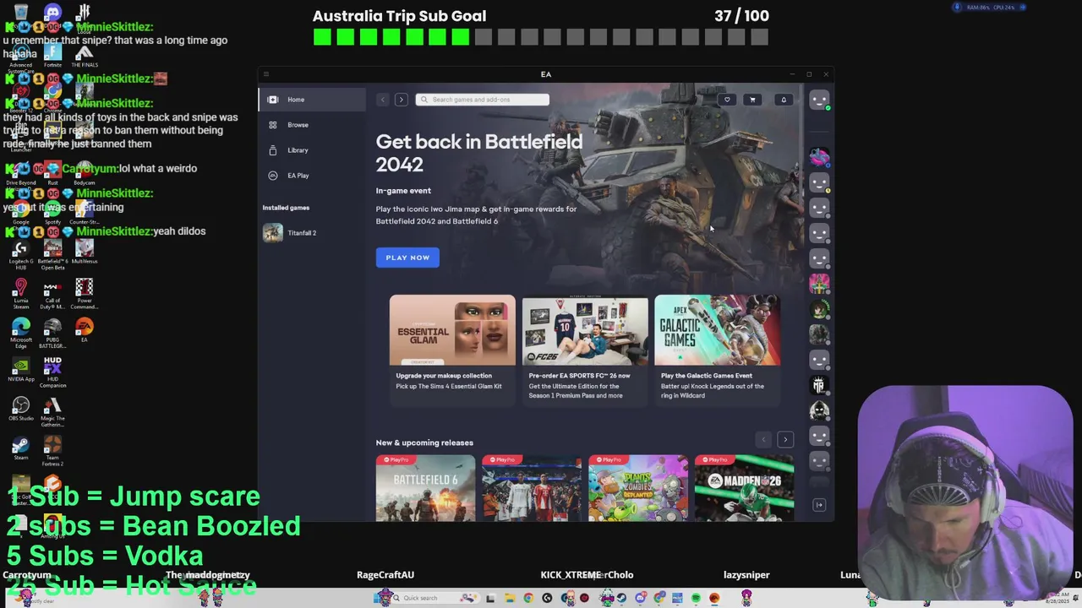Click the Library icon in sidebar
This screenshot has width=1082, height=608.
[x=272, y=150]
